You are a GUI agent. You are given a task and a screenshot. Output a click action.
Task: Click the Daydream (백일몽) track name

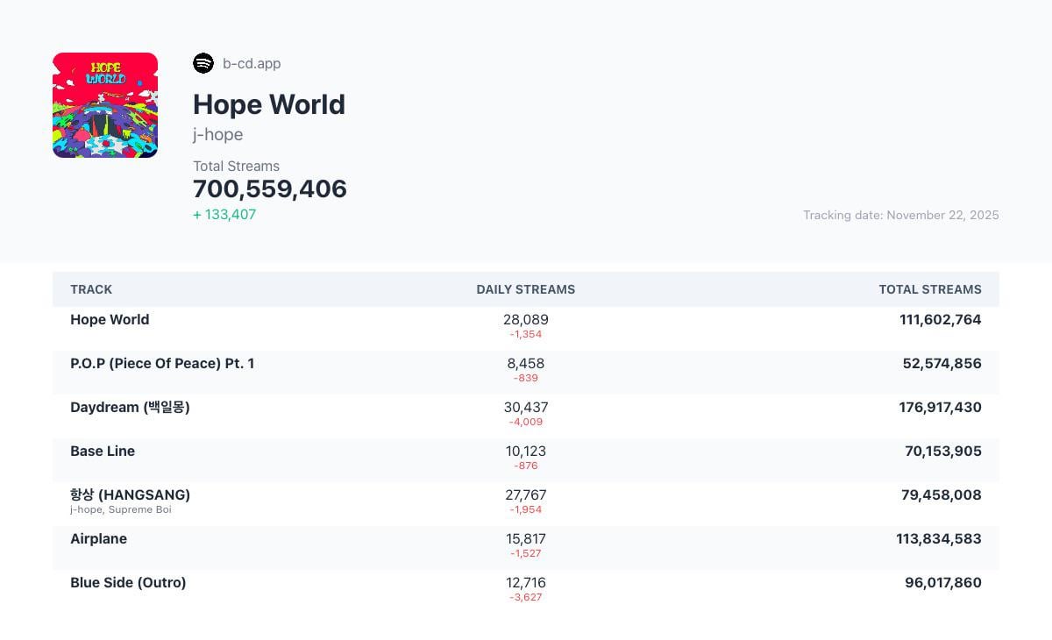(130, 408)
